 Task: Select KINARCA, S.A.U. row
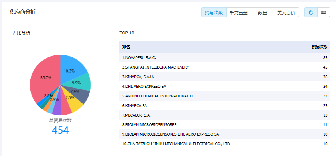(x=225, y=77)
